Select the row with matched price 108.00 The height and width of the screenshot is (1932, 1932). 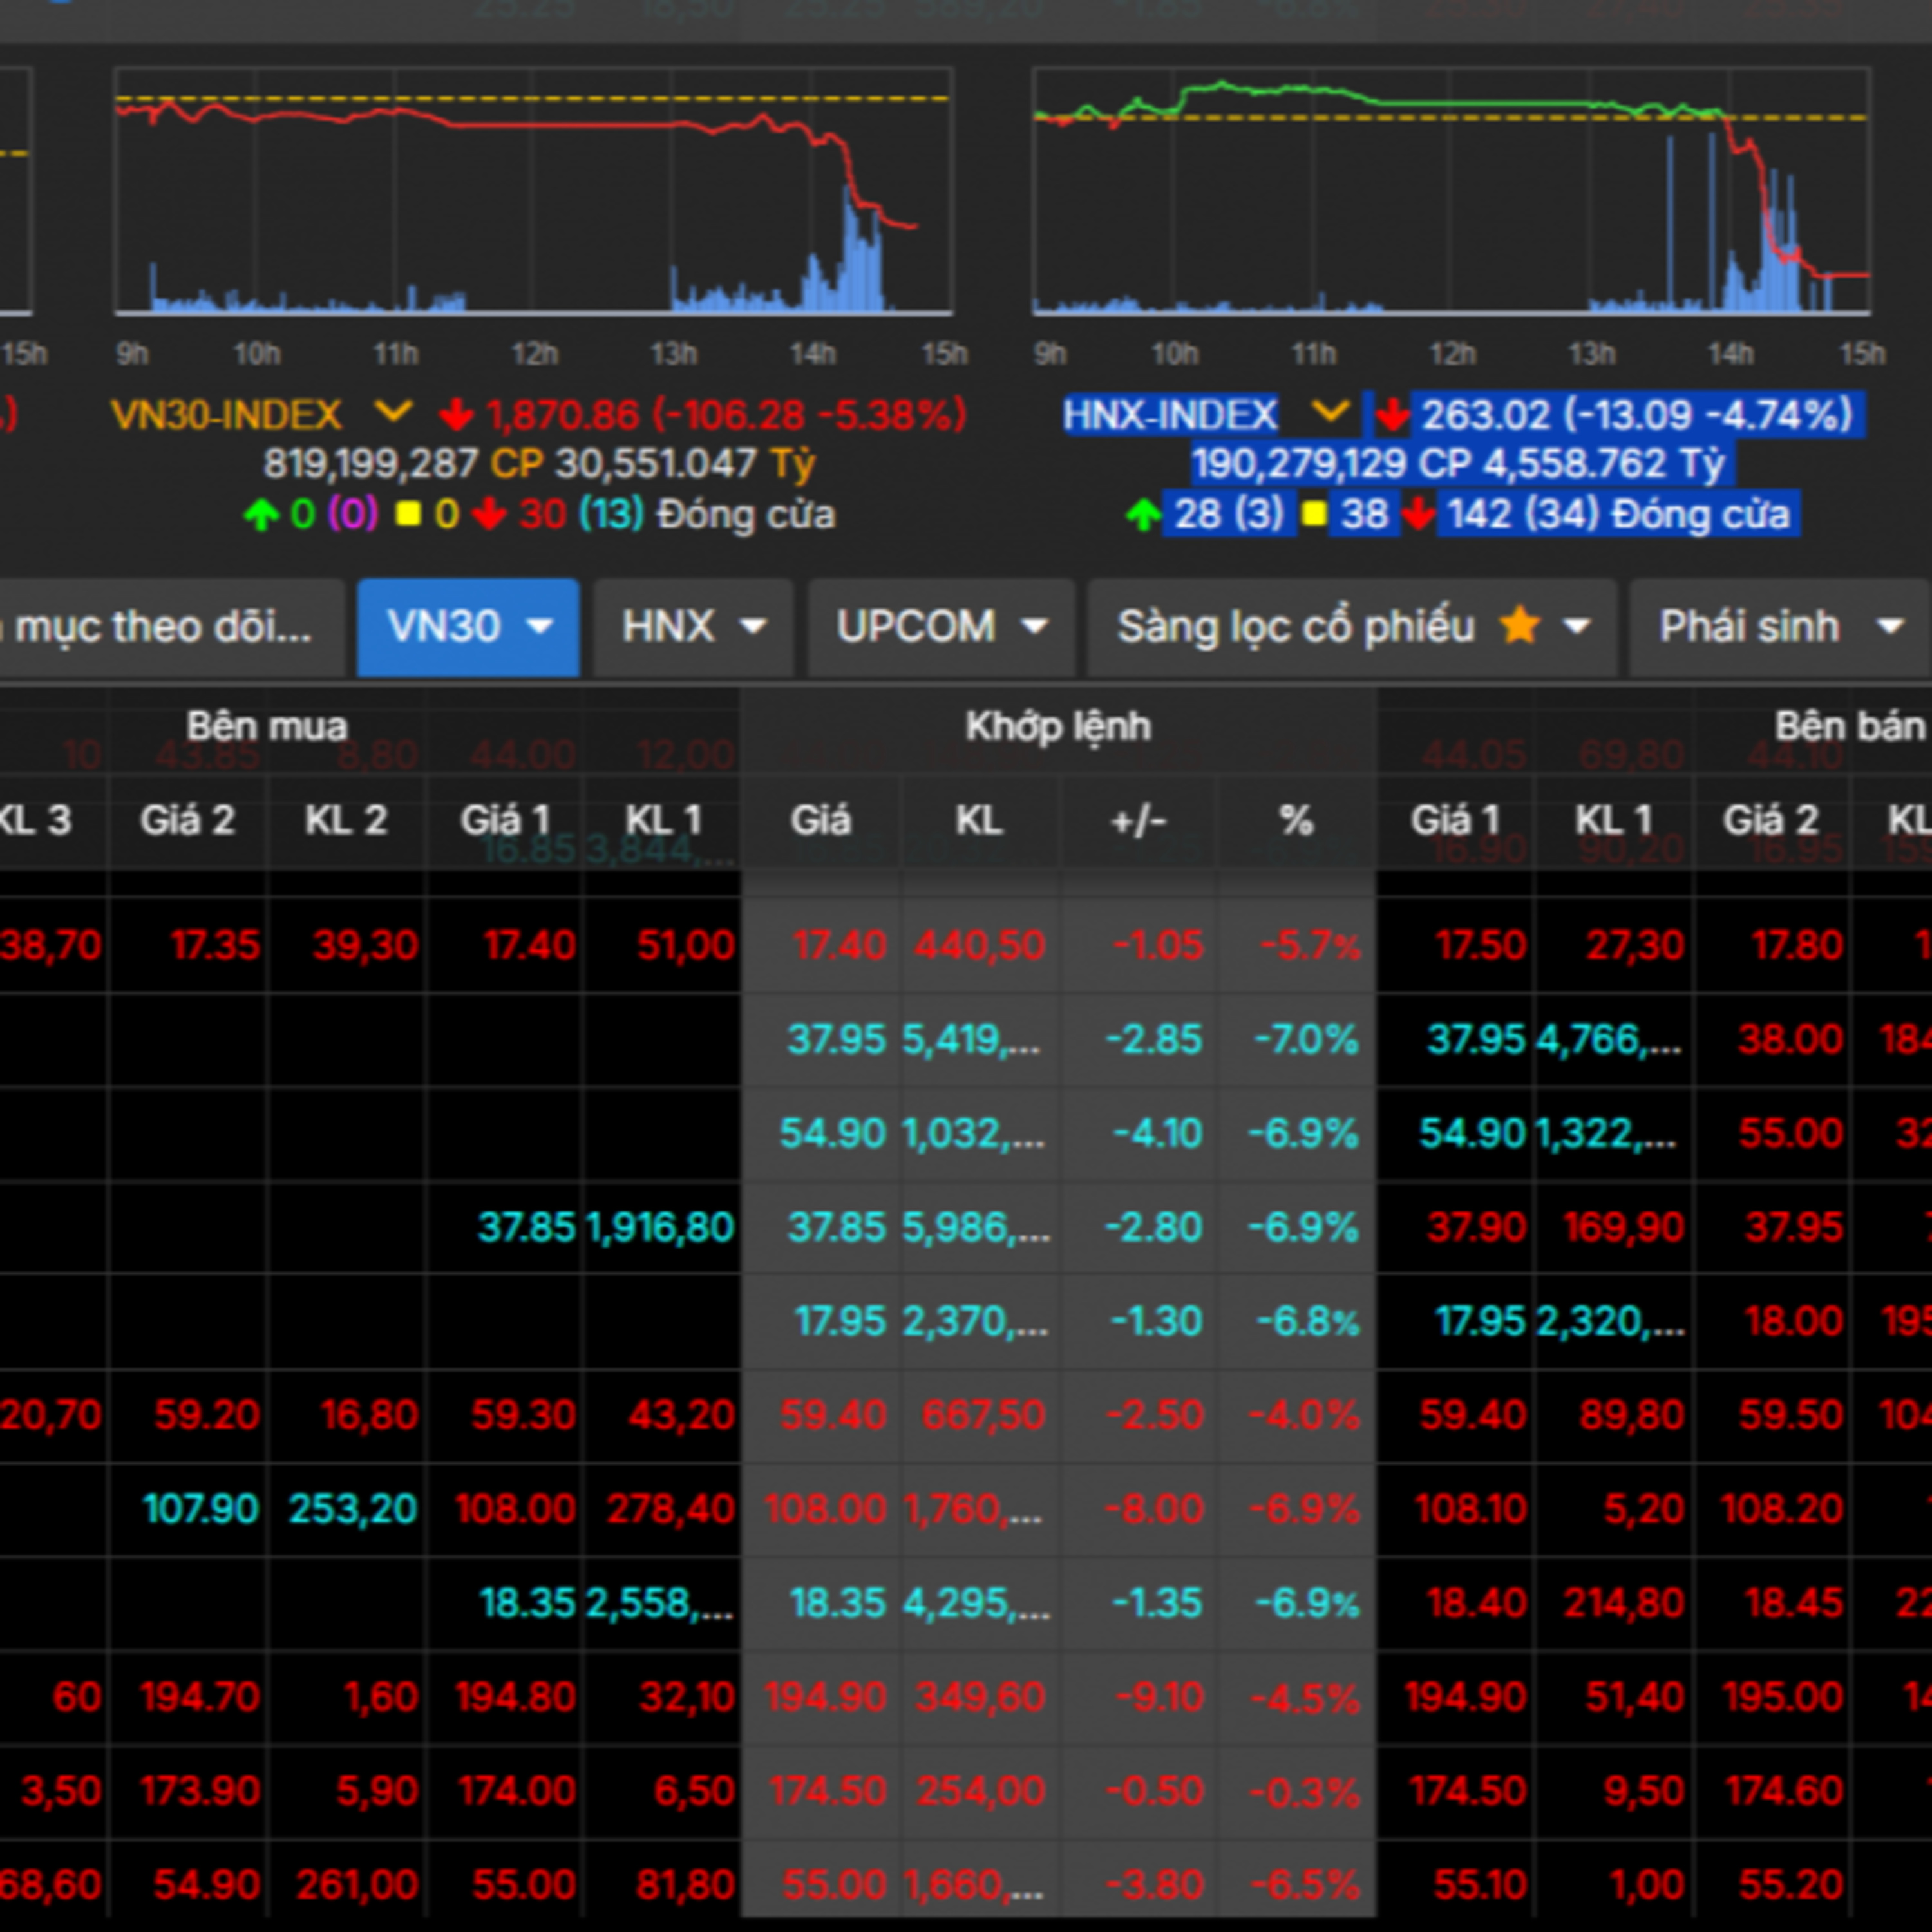(x=826, y=1509)
